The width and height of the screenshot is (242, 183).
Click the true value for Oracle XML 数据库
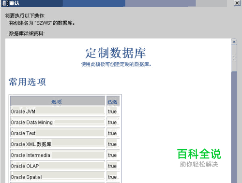(x=112, y=144)
